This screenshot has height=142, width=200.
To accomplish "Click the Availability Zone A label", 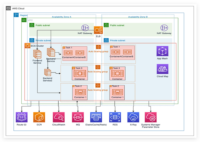I will point(61,17).
